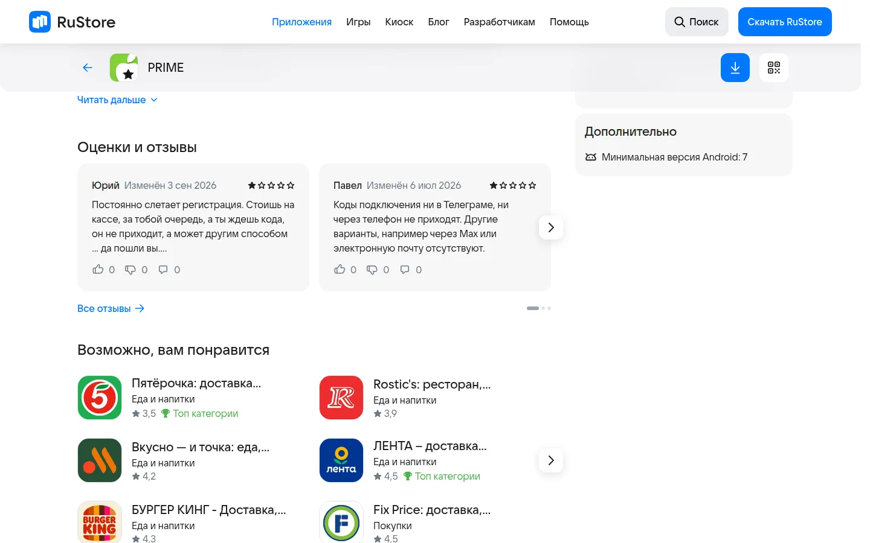Click the Скачать RuStore button

pyautogui.click(x=785, y=22)
